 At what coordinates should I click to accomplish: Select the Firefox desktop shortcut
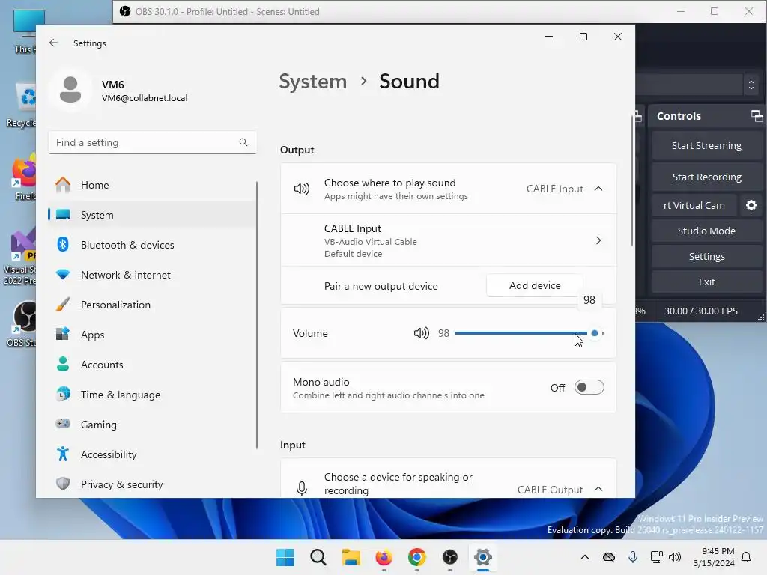coord(23,176)
